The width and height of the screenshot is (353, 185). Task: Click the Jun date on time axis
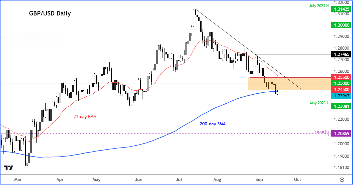pos(138,180)
